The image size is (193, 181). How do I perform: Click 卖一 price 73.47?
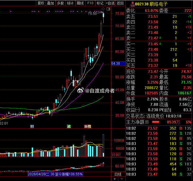pos(153,38)
